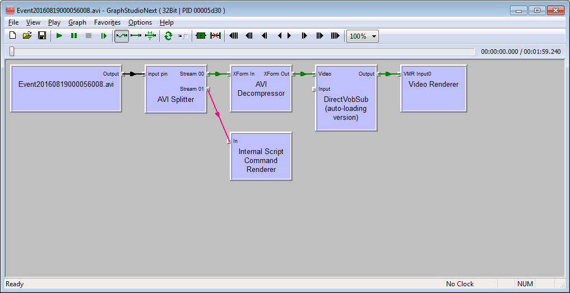Click the In pin on Internal Script Command Renderer
570x293 pixels.
pos(229,141)
